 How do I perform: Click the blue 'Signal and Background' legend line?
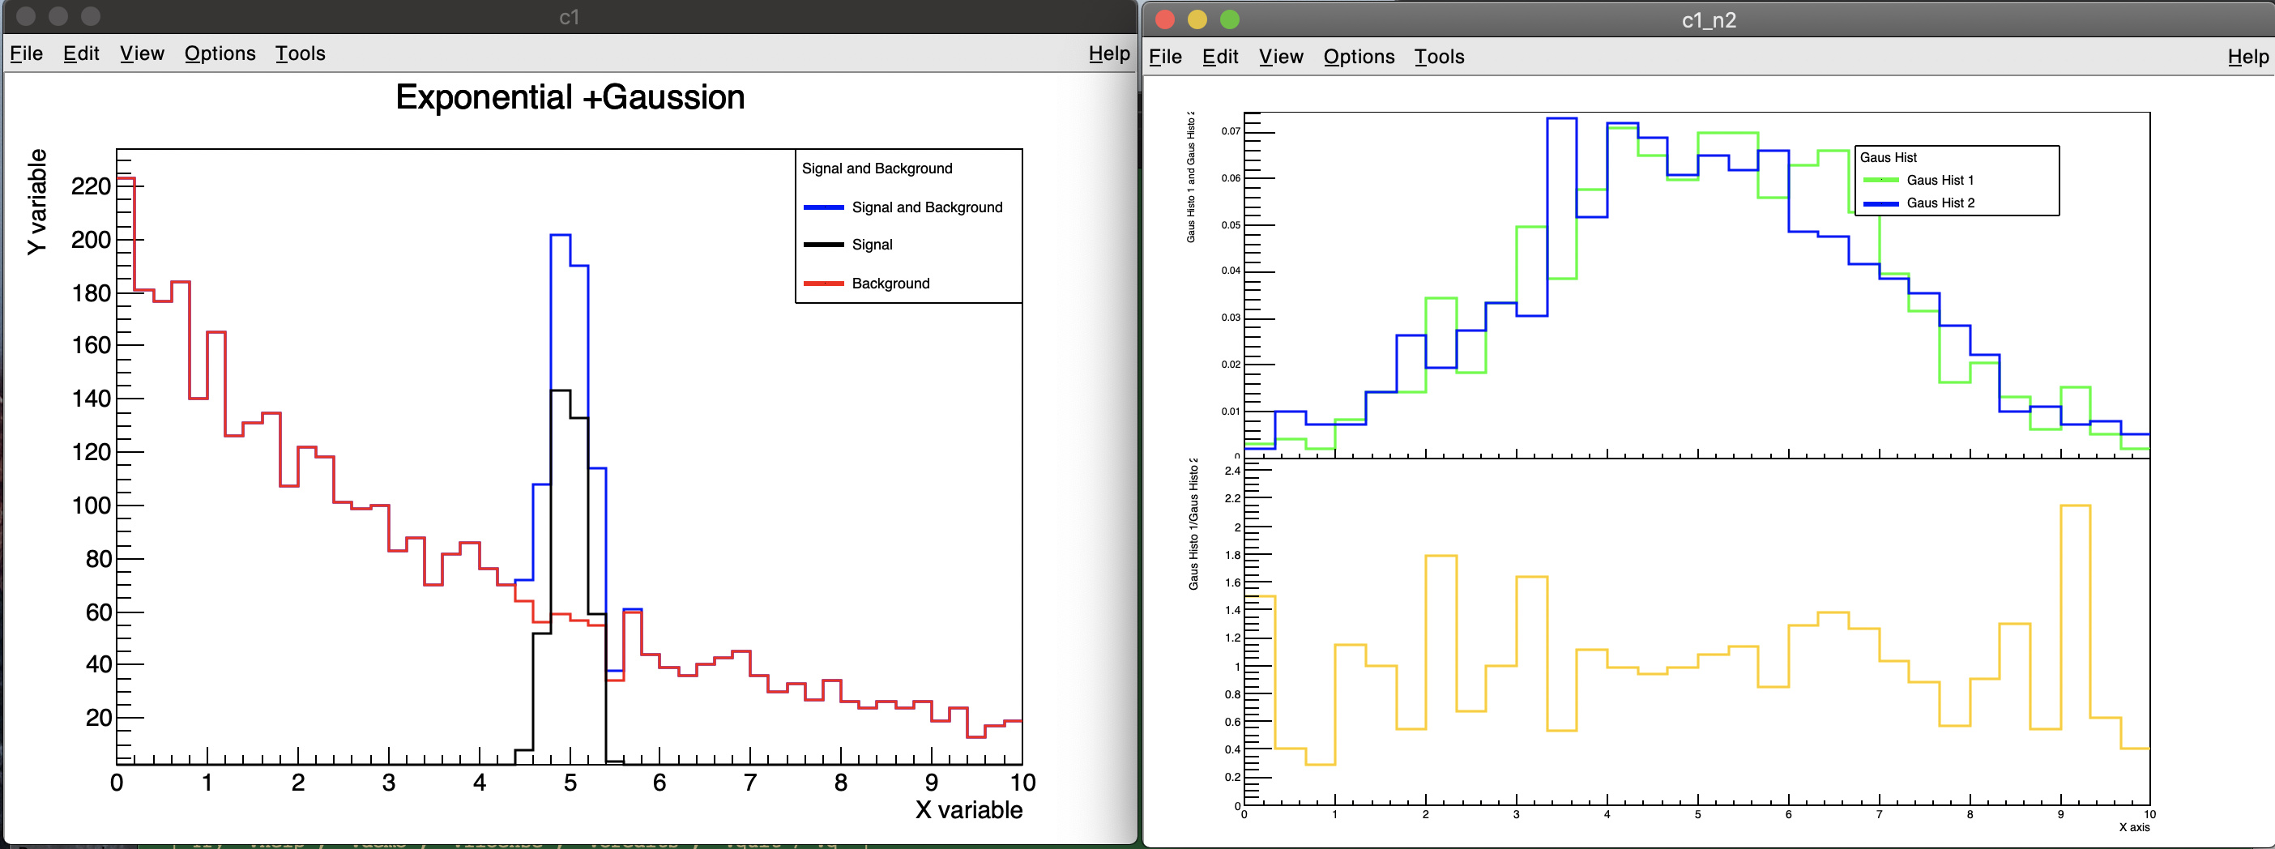[x=824, y=207]
